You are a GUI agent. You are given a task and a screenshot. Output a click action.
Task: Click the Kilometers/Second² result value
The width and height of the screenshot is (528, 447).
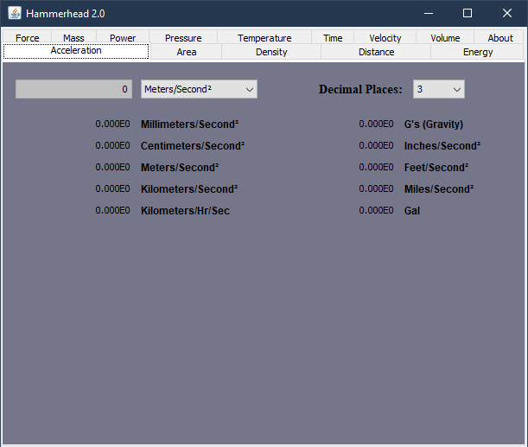tap(113, 188)
